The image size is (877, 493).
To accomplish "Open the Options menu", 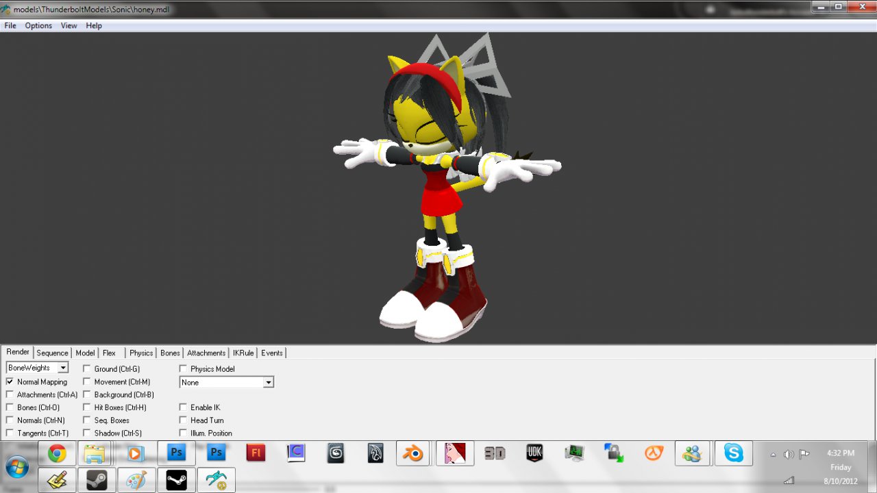I will click(x=38, y=25).
